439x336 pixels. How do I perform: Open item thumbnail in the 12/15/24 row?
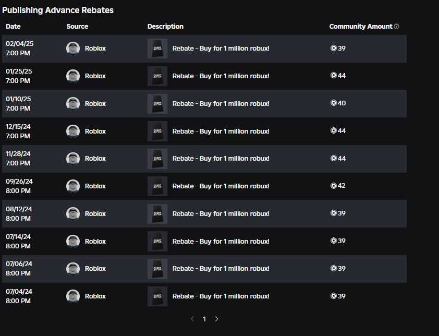coord(157,131)
